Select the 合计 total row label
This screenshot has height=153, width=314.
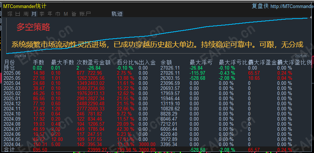(9, 149)
